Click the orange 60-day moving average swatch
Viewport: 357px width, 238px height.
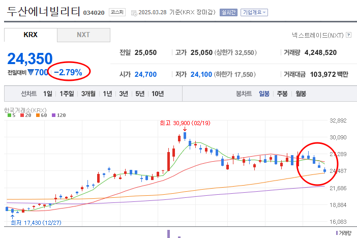38,115
